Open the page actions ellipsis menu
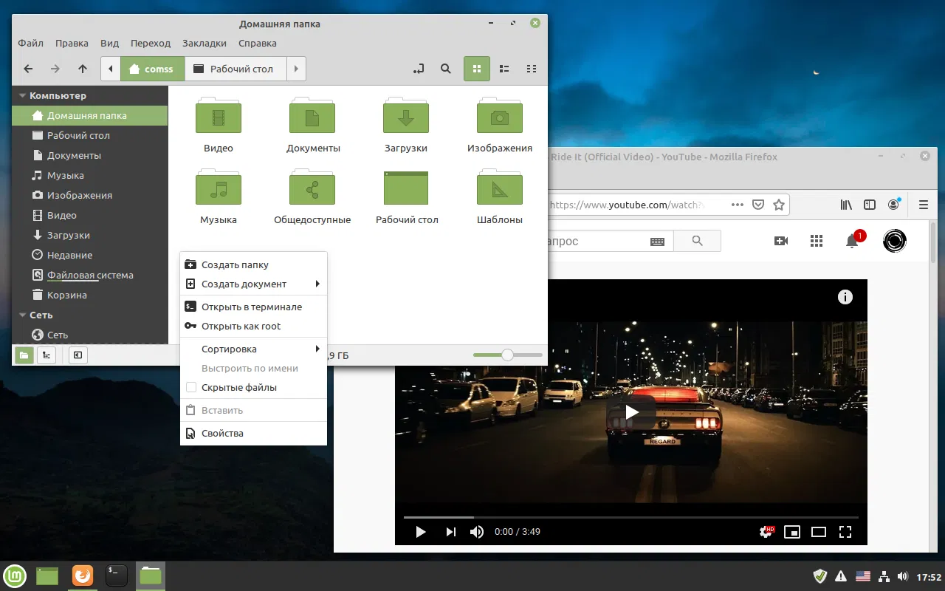 tap(737, 205)
